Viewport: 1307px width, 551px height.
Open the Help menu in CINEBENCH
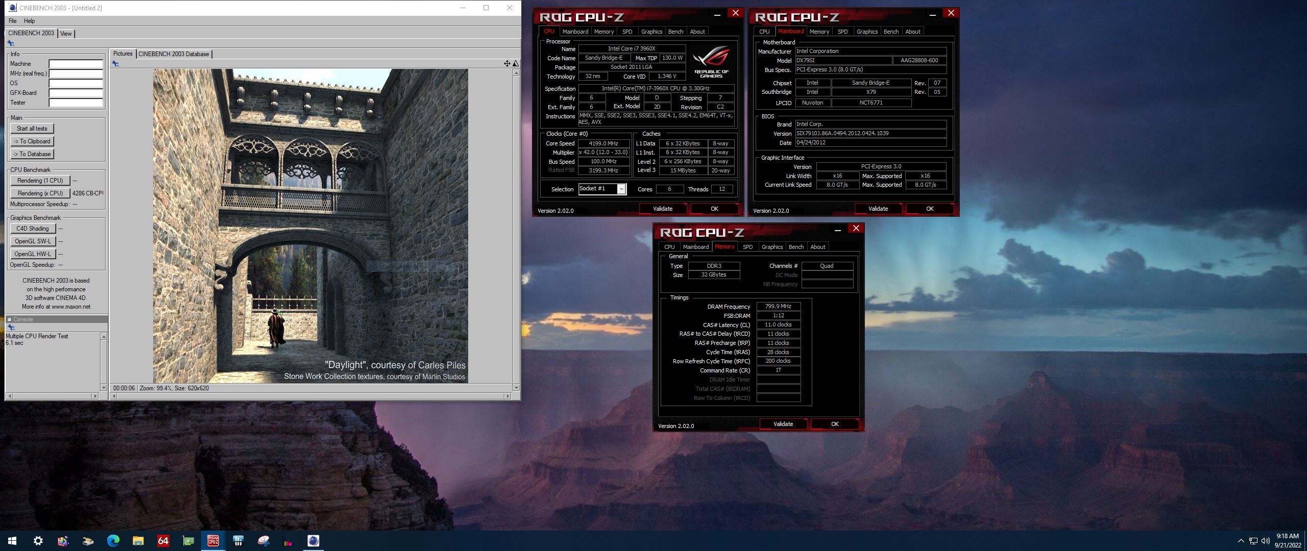pyautogui.click(x=30, y=21)
